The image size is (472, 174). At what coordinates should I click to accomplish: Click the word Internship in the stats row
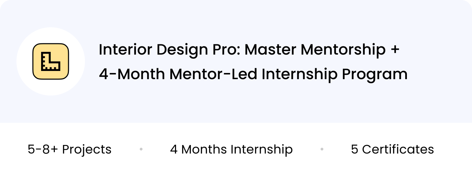(261, 149)
